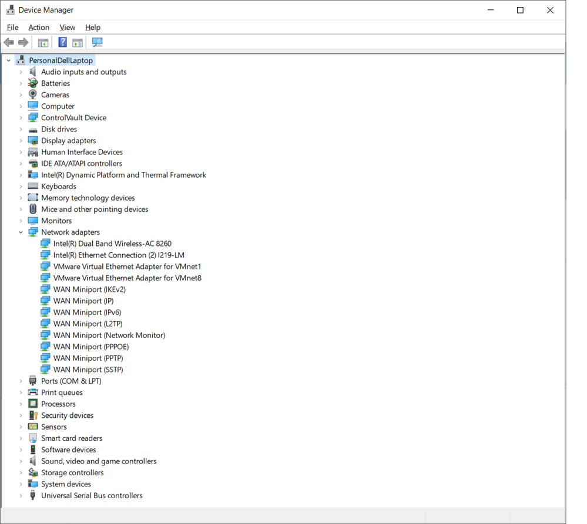Select the PersonalDellLaptop root label
This screenshot has height=524, width=587.
click(61, 60)
